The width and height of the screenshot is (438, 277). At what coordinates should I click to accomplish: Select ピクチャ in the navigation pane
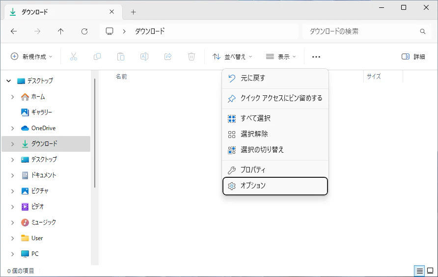(40, 191)
